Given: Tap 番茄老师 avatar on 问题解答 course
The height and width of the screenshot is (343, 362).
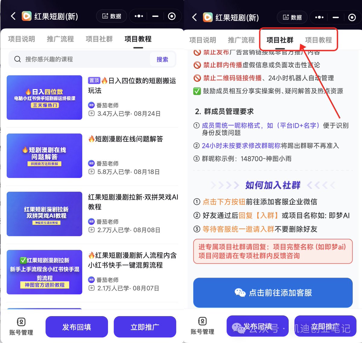Looking at the screenshot, I should [x=91, y=163].
